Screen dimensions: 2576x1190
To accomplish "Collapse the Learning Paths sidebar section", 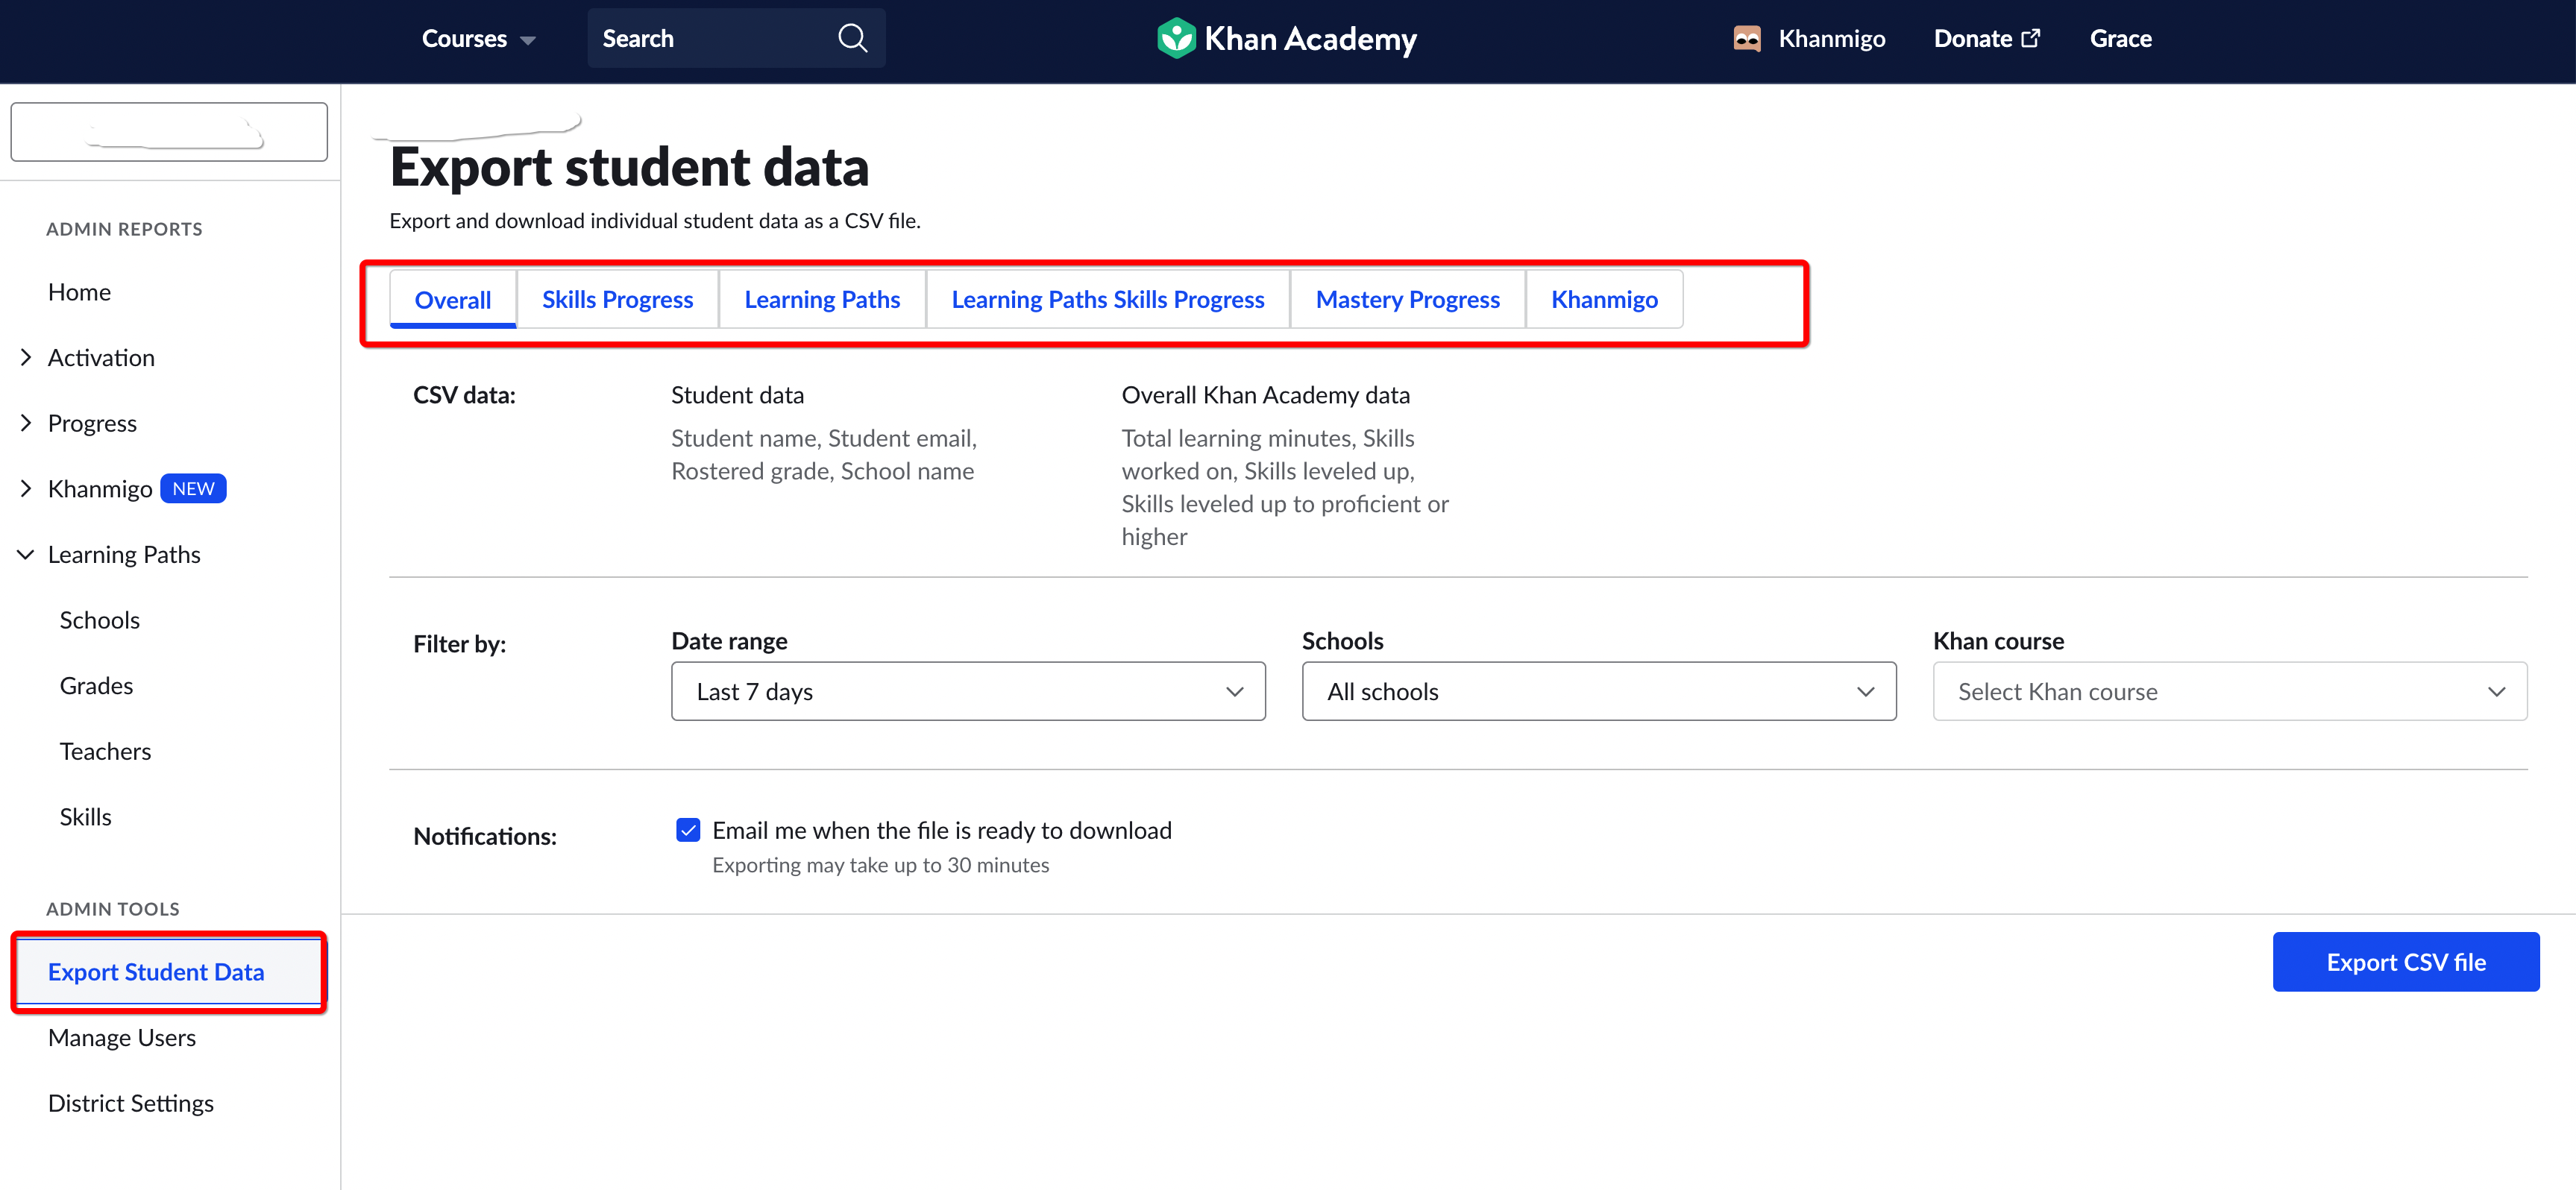I will (x=25, y=554).
